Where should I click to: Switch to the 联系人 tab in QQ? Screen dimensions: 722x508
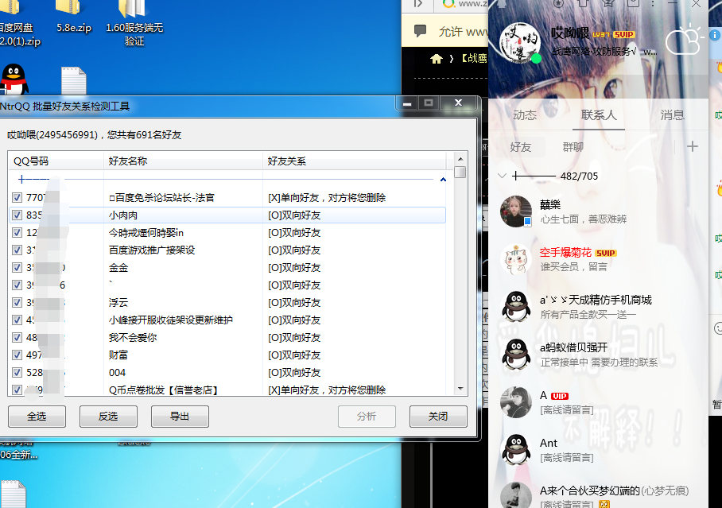pos(599,115)
